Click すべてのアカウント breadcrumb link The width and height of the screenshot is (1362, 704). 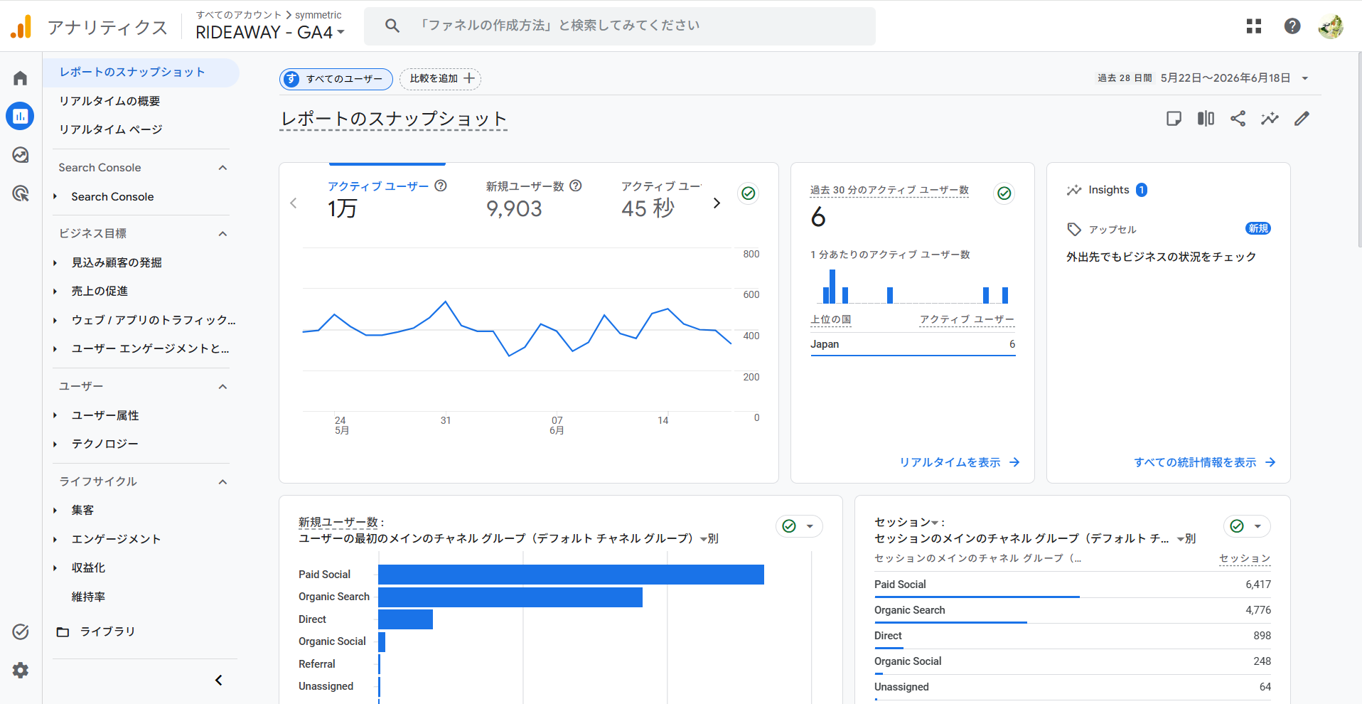[x=239, y=14]
